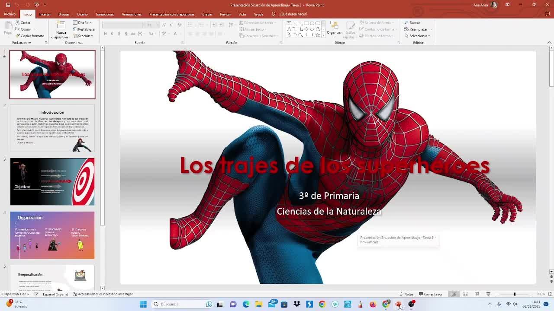
Task: Switch to the Dibujar tab
Action: pos(64,14)
